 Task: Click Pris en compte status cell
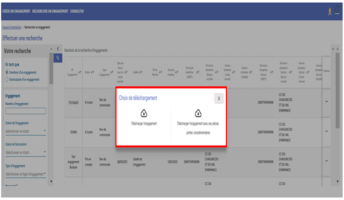(89, 162)
